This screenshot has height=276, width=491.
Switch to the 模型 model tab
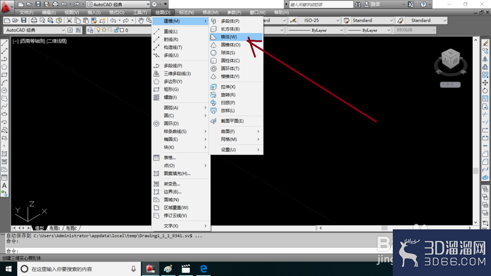coord(39,228)
